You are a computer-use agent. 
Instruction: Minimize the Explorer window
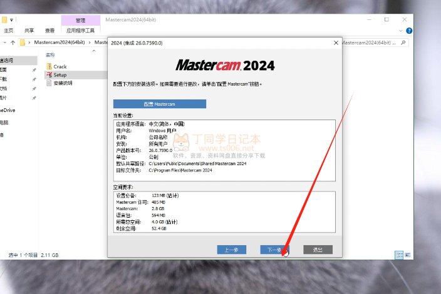click(x=370, y=19)
